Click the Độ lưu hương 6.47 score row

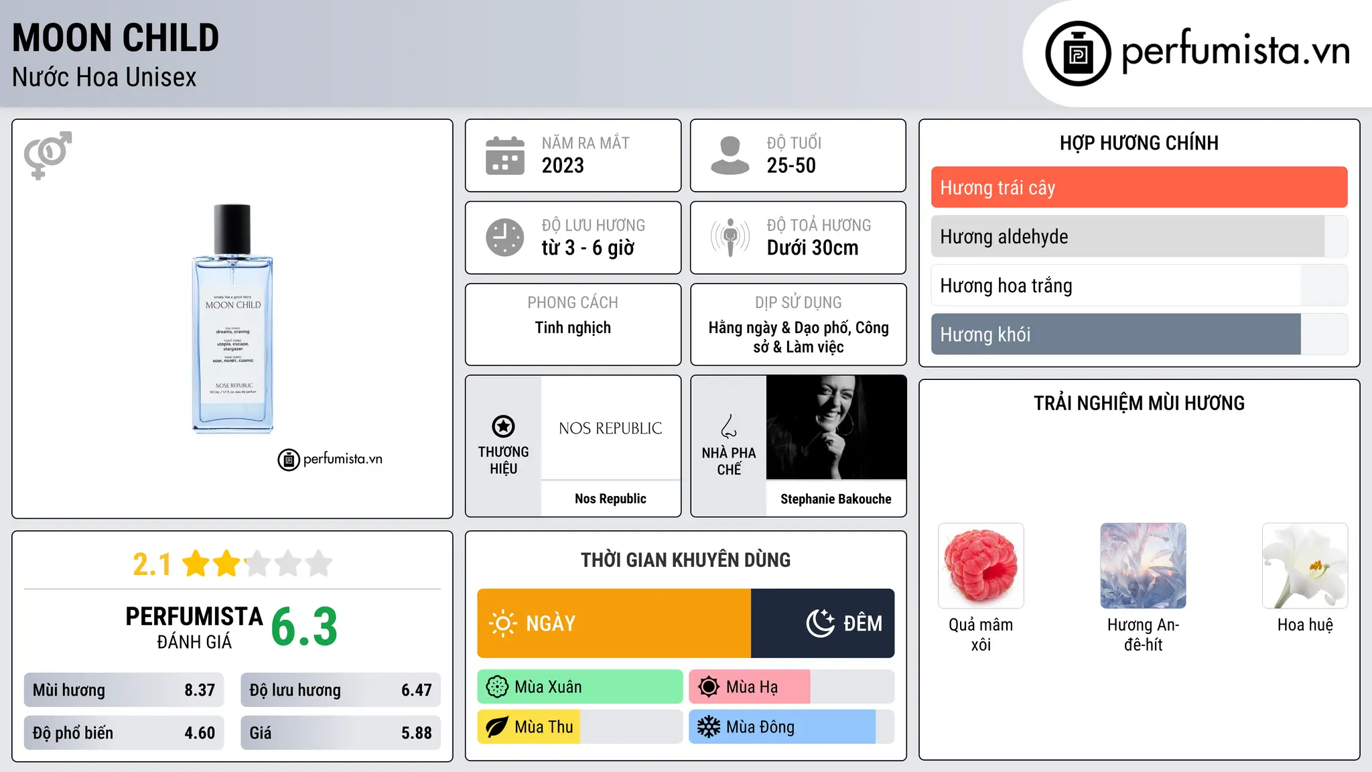click(x=340, y=690)
